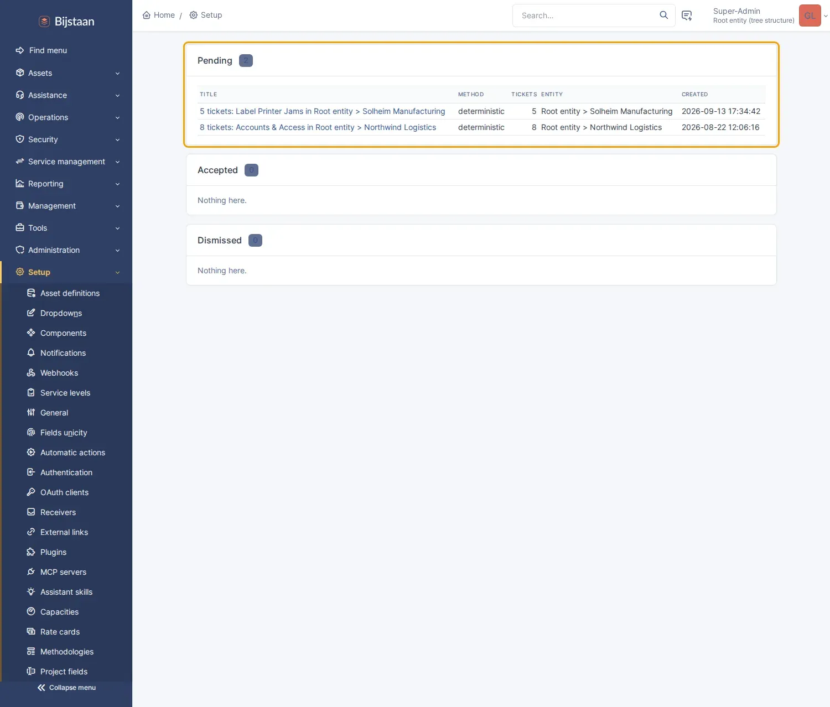Open Methodologies setup page

tap(66, 652)
